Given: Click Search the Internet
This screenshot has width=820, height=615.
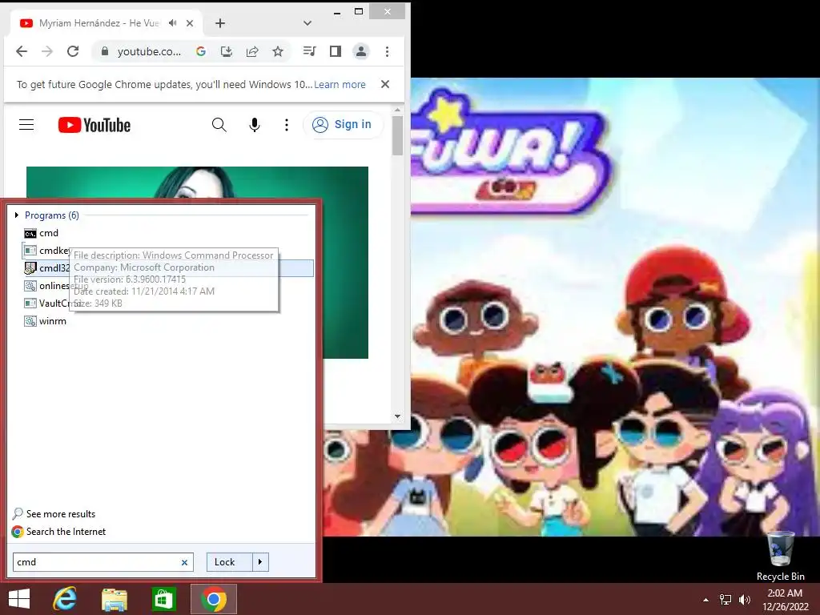Looking at the screenshot, I should tap(59, 532).
